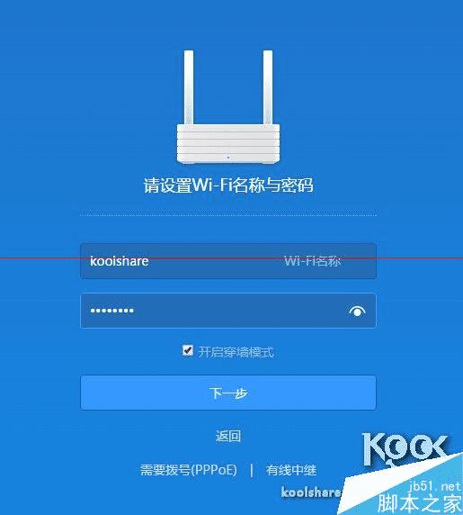This screenshot has height=515, width=463.
Task: Click the Wi-Fi名称 hint inside name field
Action: click(x=313, y=261)
